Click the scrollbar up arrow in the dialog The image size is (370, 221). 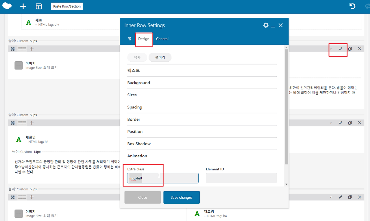286,47
